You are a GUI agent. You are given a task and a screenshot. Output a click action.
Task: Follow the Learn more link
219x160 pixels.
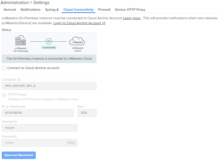132,18
